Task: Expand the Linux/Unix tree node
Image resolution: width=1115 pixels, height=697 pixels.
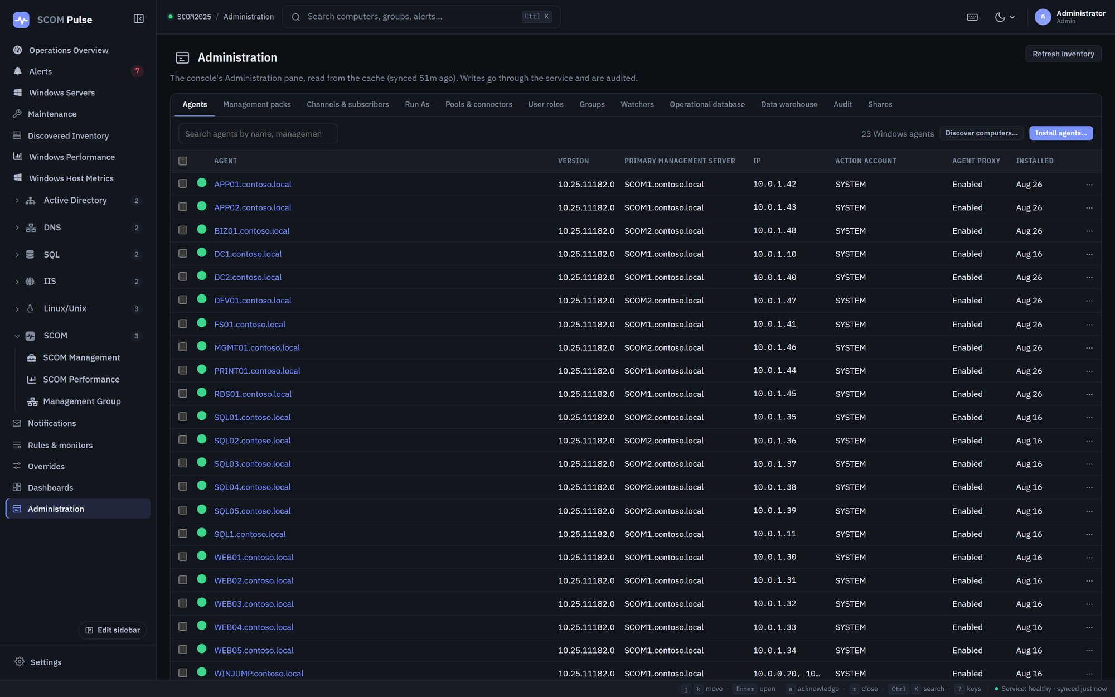Action: tap(17, 309)
